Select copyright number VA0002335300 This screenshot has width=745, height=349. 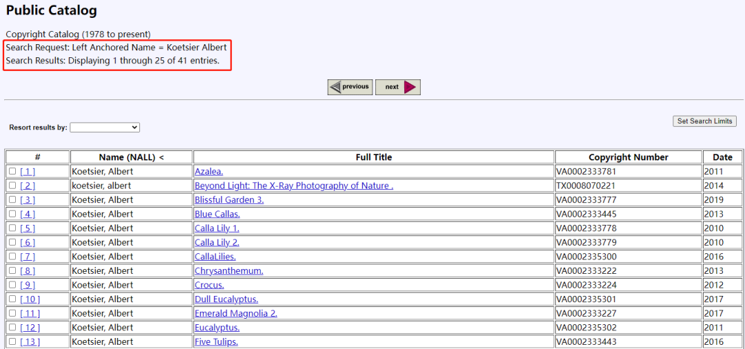coord(586,257)
